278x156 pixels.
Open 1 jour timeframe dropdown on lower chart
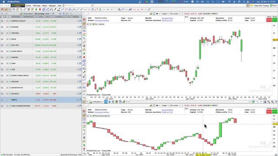(165, 105)
